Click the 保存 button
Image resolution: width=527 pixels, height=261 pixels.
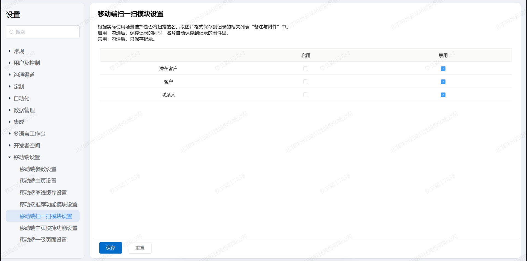pyautogui.click(x=111, y=248)
